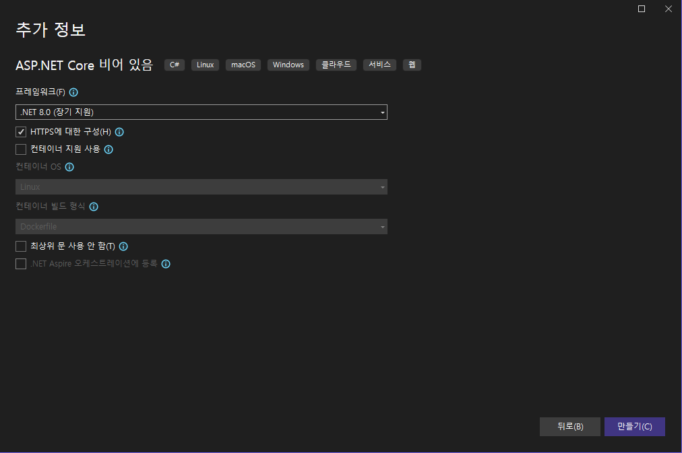Toggle .NET Aspire 오케스트레이션에 등록 checkbox
Viewport: 682px width, 453px height.
click(21, 264)
